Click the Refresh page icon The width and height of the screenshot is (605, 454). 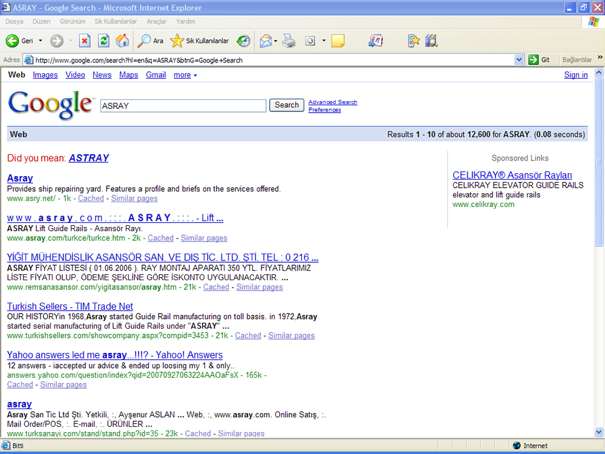pyautogui.click(x=103, y=41)
